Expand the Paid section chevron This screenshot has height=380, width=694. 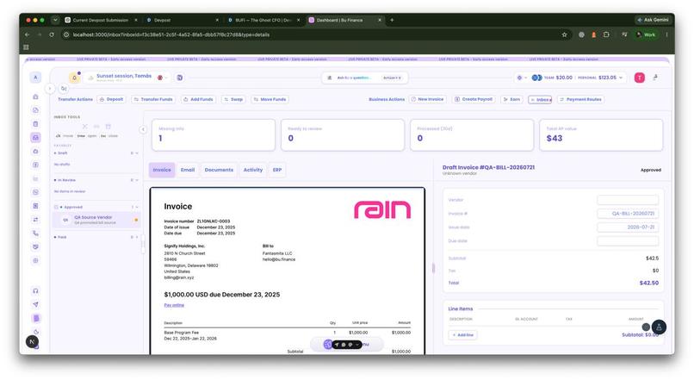pos(137,237)
